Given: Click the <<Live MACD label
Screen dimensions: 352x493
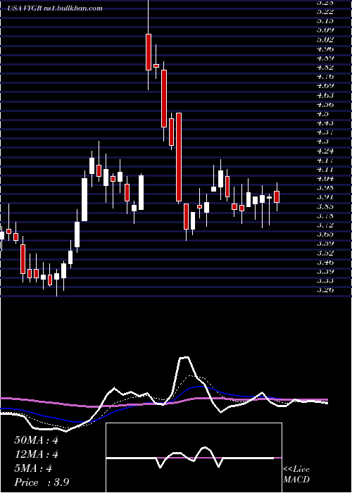Looking at the screenshot, I should (296, 475).
